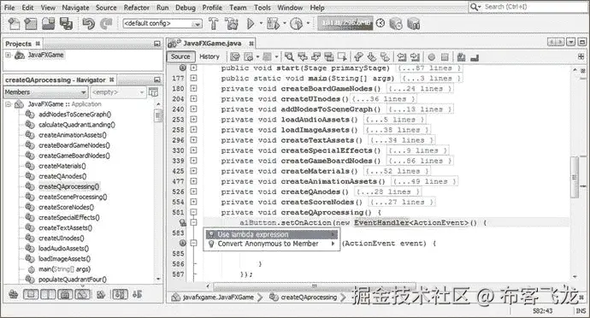
Task: Click the Undo arrow icon
Action: click(89, 24)
